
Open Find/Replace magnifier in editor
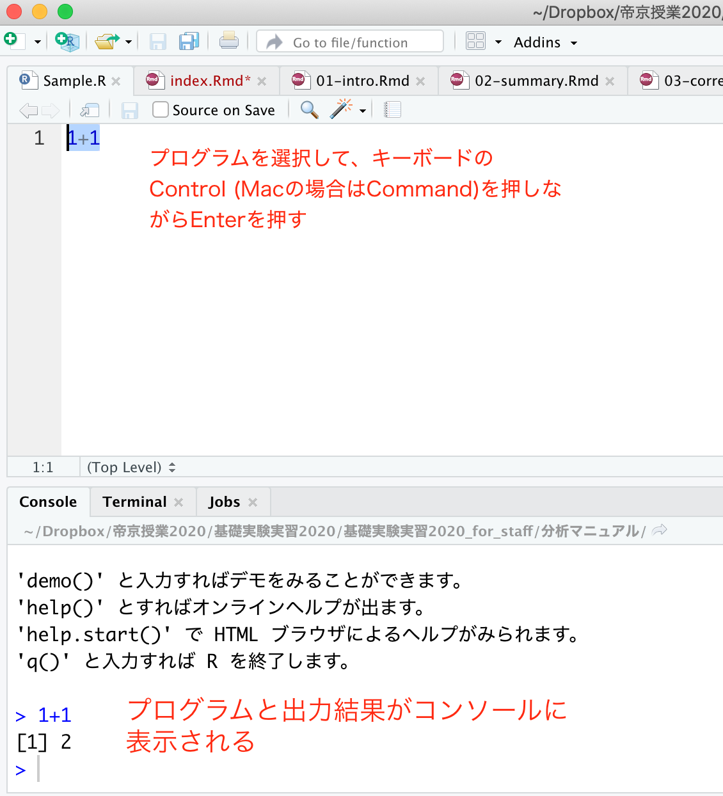(x=309, y=110)
